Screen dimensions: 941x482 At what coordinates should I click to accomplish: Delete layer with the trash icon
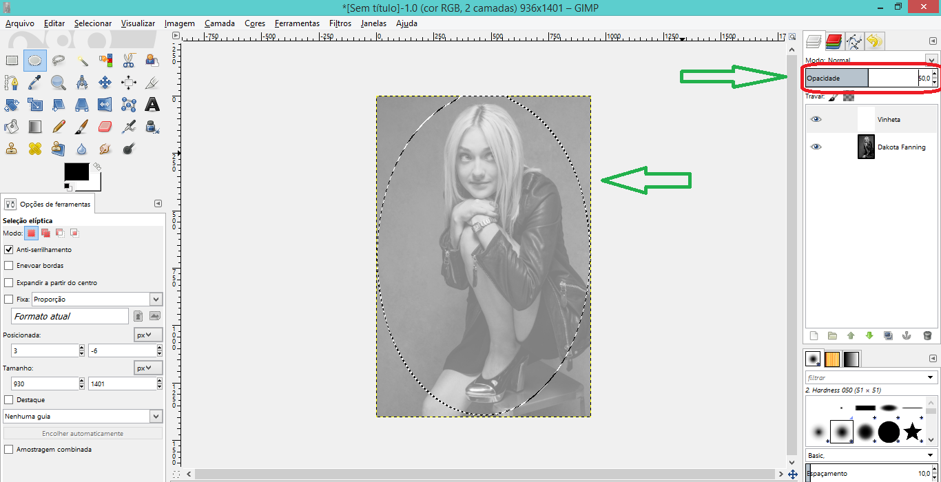(x=927, y=336)
